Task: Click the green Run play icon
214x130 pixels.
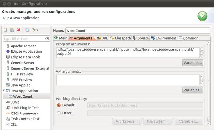Action: pyautogui.click(x=202, y=16)
